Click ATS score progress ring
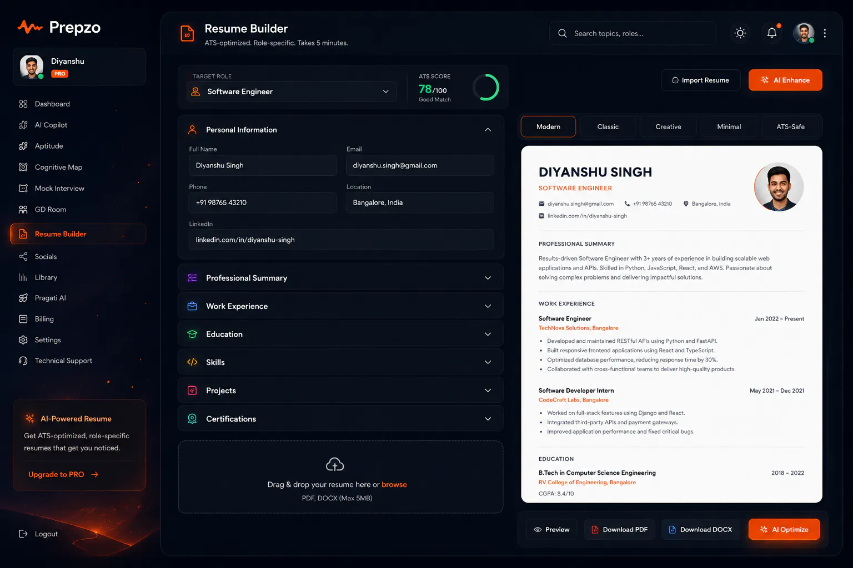The width and height of the screenshot is (853, 568). coord(486,87)
